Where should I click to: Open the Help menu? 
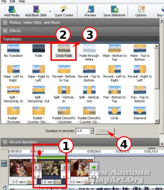tap(22, 2)
